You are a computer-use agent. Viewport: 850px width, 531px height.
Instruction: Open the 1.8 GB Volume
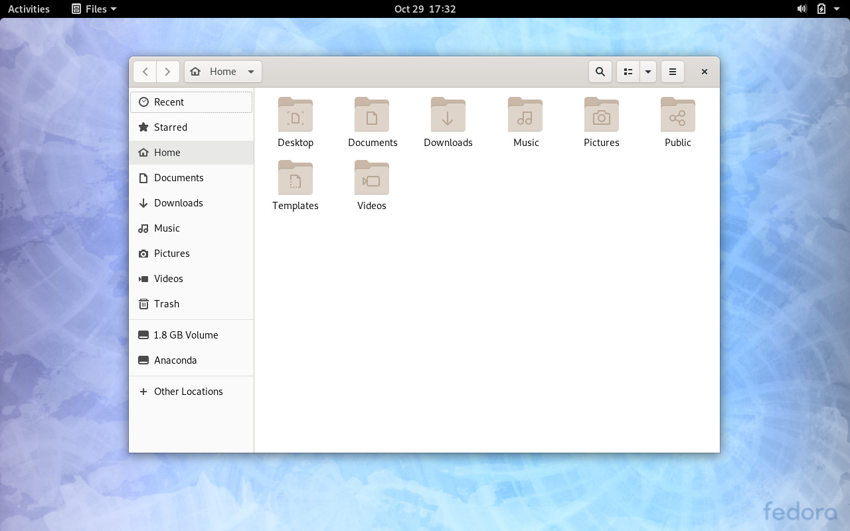(185, 335)
